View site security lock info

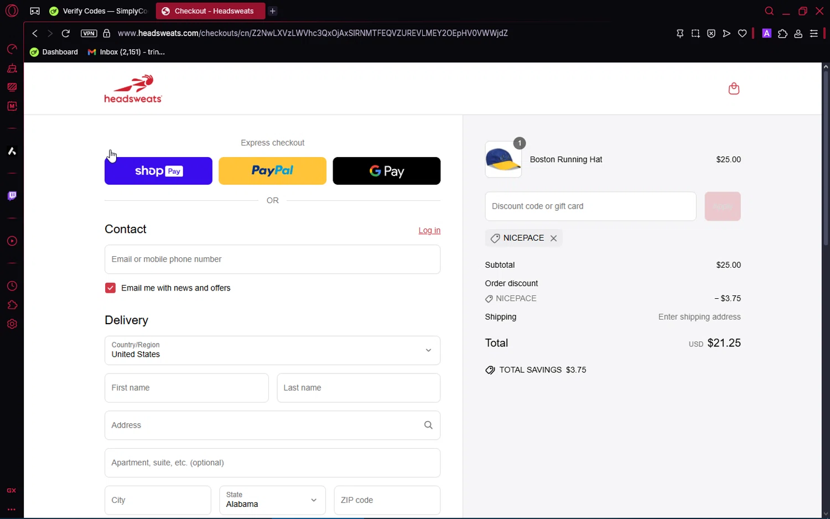(107, 34)
